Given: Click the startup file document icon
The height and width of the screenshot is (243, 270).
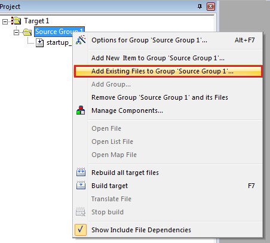Looking at the screenshot, I should coord(39,42).
